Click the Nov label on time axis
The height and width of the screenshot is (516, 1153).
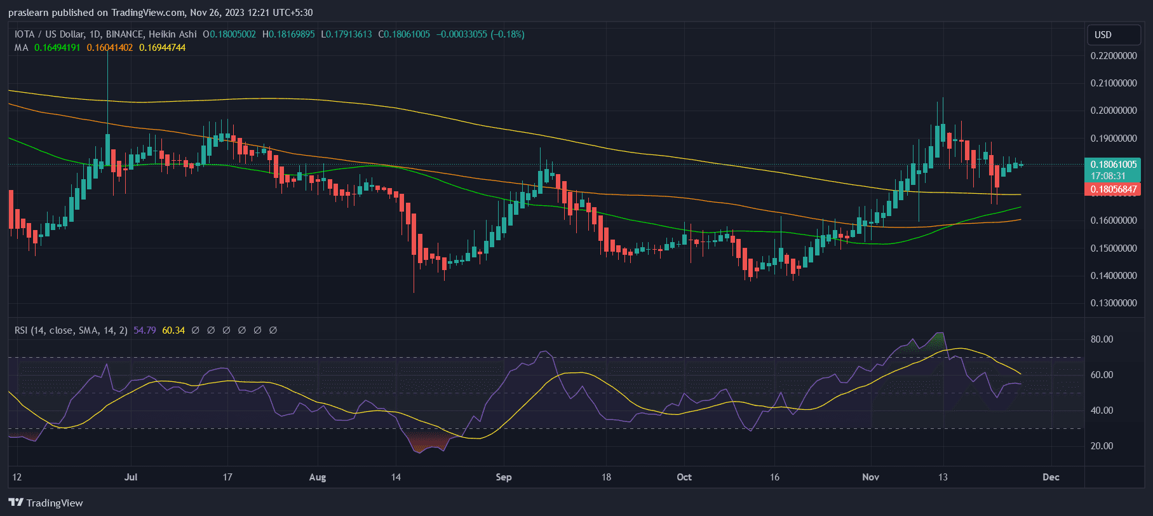pos(870,477)
